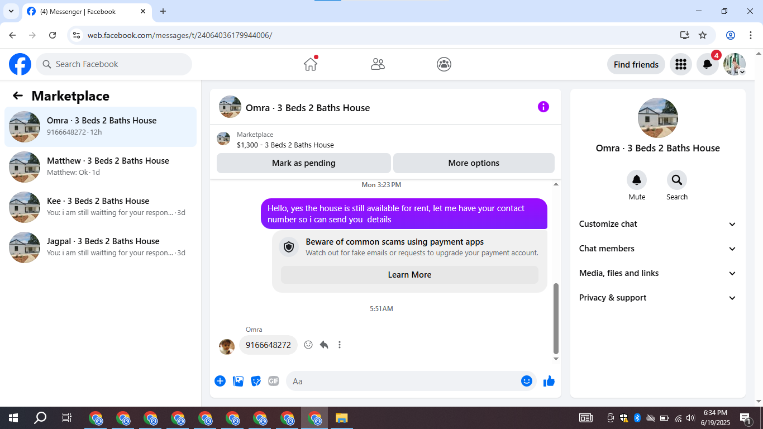Choose a sticker in the composer
The width and height of the screenshot is (763, 429).
[x=256, y=381]
